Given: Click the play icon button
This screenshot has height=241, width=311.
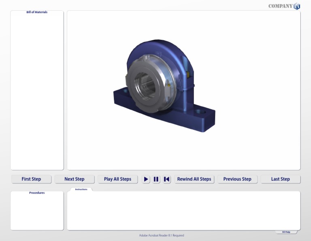Looking at the screenshot, I should [146, 179].
